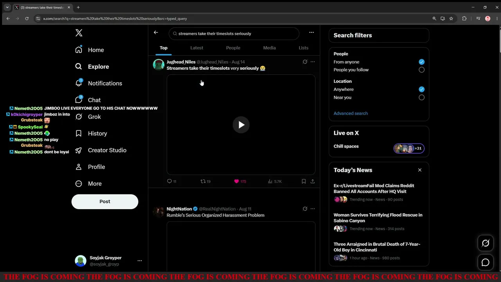Click Grok icon on Jughead_Niles post

click(305, 62)
